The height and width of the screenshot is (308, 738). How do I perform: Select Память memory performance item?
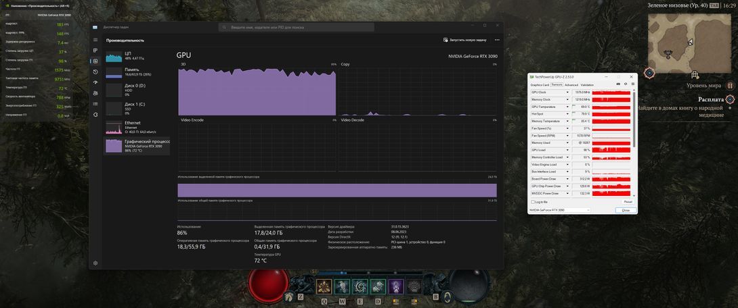pyautogui.click(x=137, y=72)
